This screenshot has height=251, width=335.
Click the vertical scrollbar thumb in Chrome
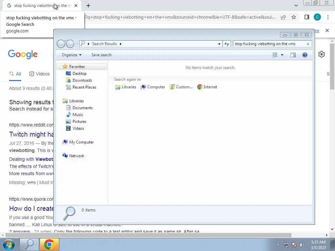tap(332, 66)
